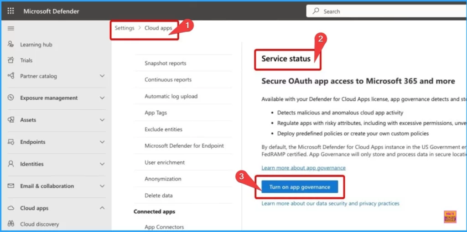Screen dimensions: 467x232
Task: Click the Assets icon
Action: (x=11, y=120)
